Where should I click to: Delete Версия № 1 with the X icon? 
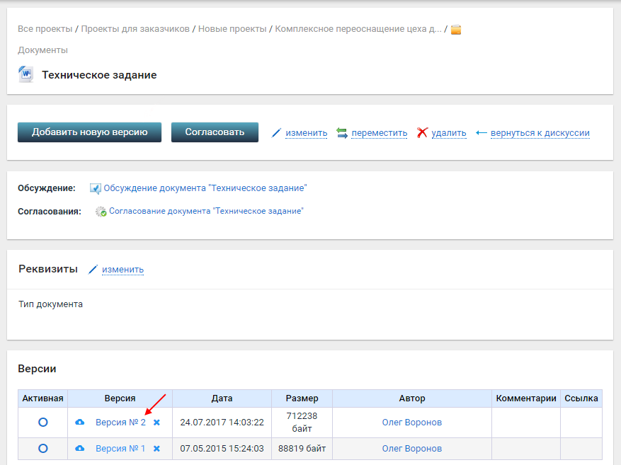click(156, 449)
